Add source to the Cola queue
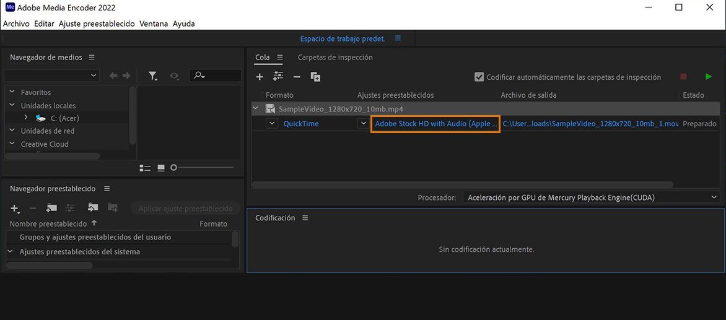726x320 pixels. point(260,77)
